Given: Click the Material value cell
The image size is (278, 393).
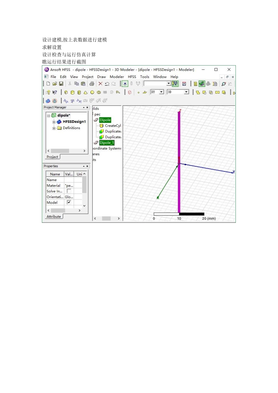Looking at the screenshot, I should pos(69,185).
